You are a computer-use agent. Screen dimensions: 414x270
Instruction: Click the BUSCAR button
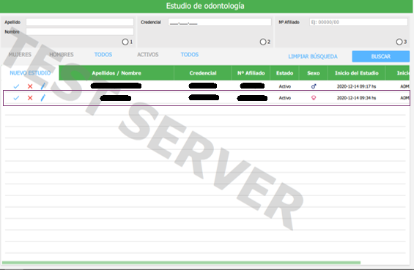point(381,56)
